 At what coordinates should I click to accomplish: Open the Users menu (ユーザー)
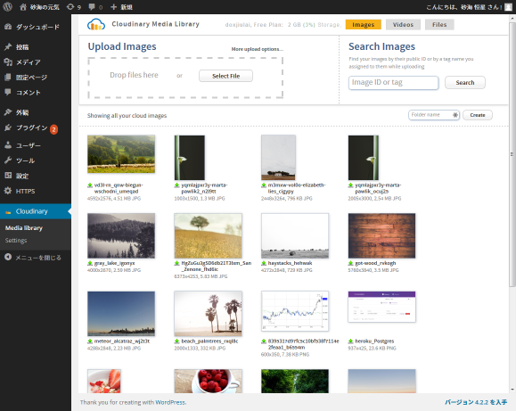[x=36, y=145]
